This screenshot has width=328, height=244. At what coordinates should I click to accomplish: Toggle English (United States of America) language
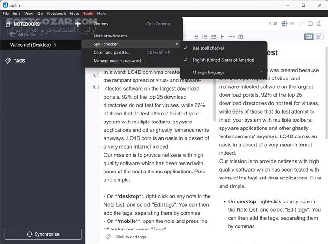224,60
